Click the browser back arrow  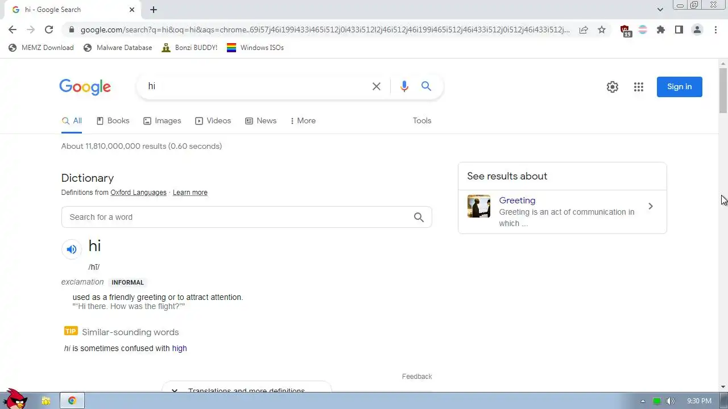[x=13, y=30]
